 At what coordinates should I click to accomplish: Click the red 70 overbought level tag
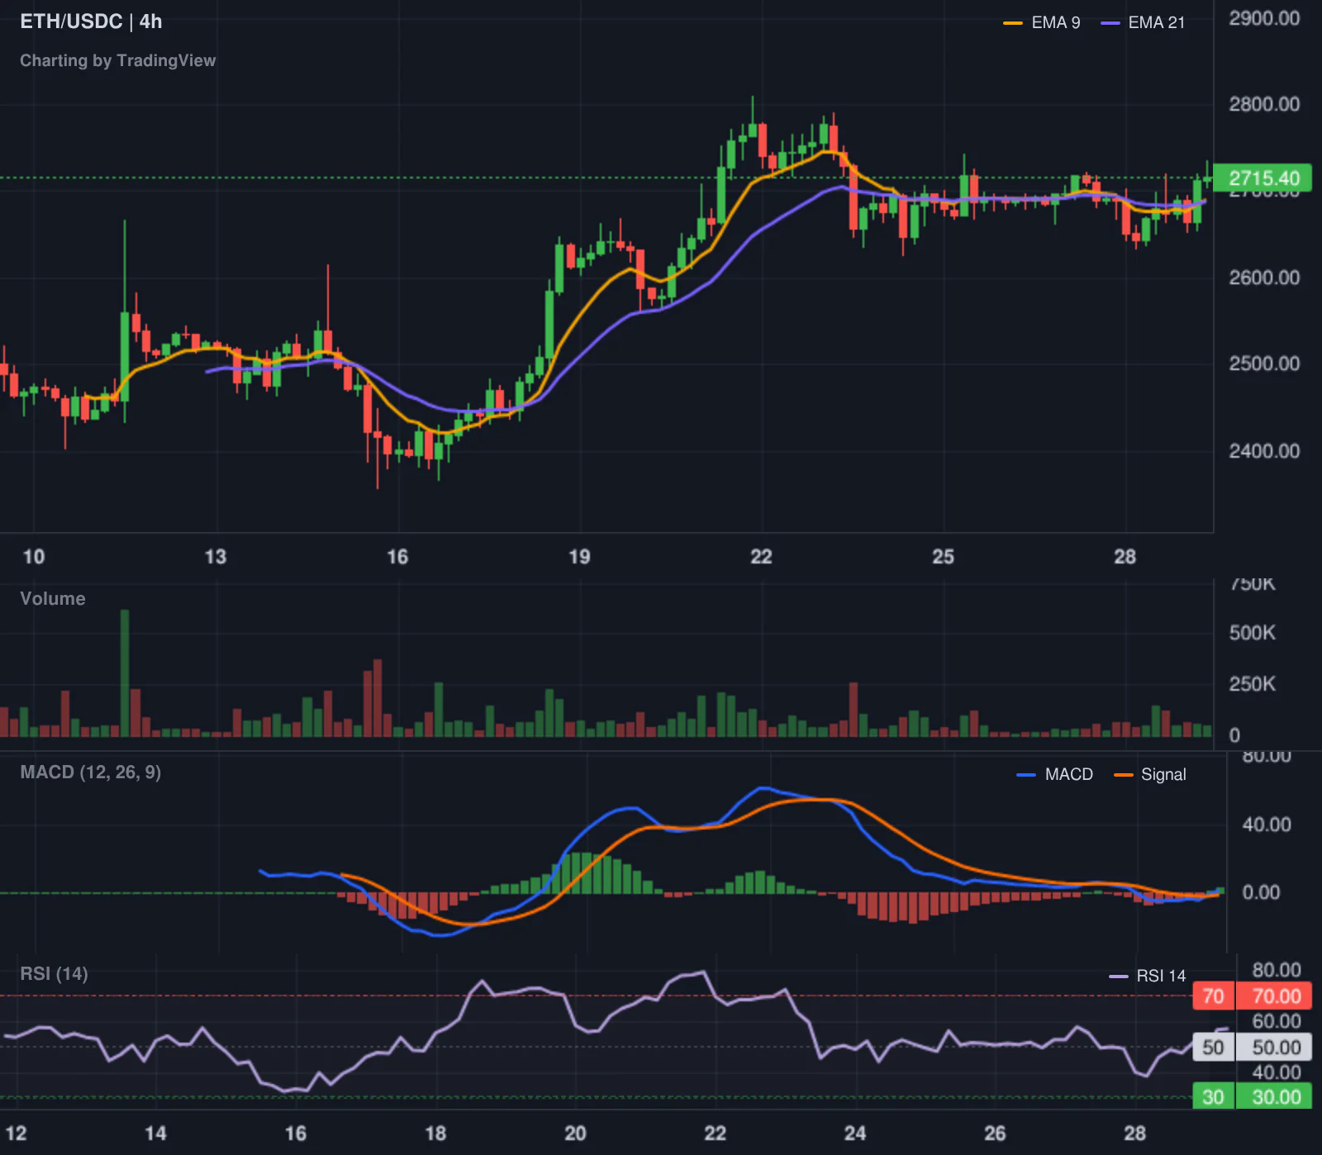point(1213,996)
